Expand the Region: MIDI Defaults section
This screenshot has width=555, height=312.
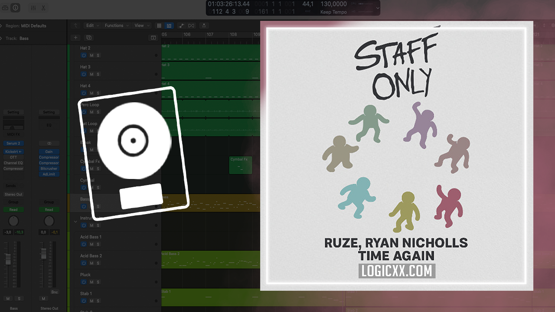(2, 26)
